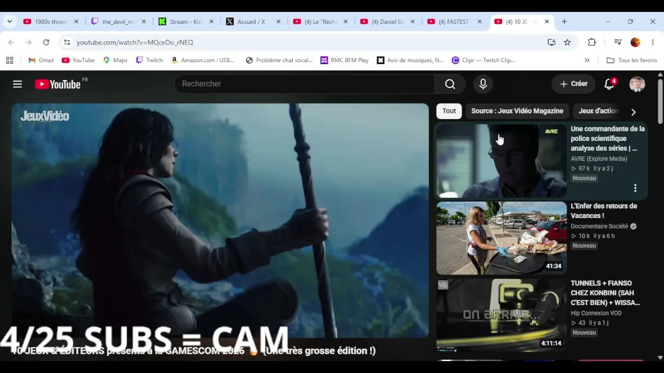Click the install app icon in address bar
Screen dimensions: 664x373
(551, 42)
